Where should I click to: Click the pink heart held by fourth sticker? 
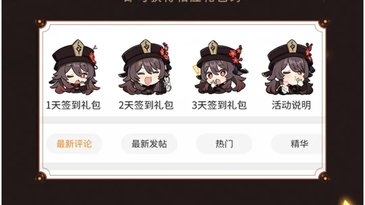click(x=285, y=83)
